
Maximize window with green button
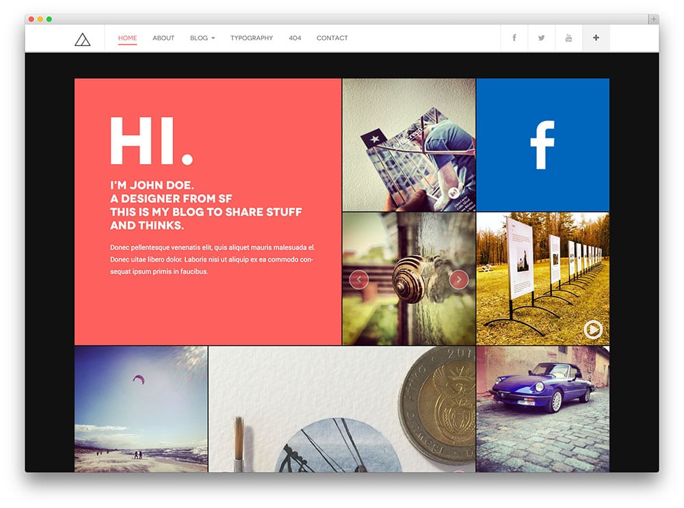(x=49, y=19)
